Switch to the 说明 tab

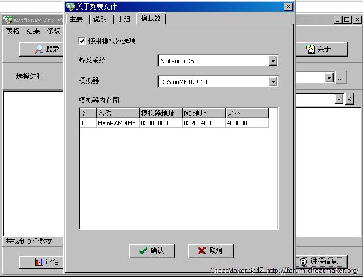click(x=100, y=19)
